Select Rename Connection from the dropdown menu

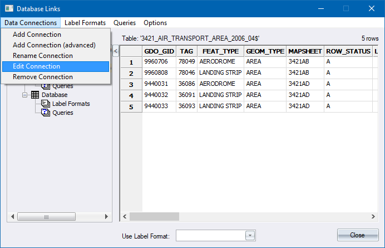[42, 56]
